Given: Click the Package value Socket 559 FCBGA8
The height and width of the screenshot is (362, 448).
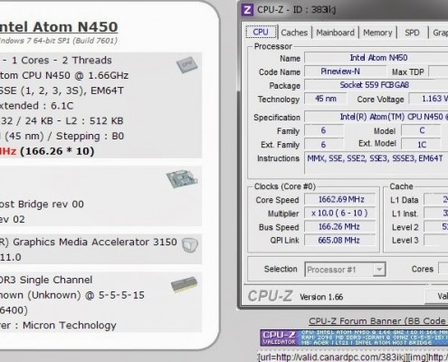Looking at the screenshot, I should pyautogui.click(x=377, y=85).
